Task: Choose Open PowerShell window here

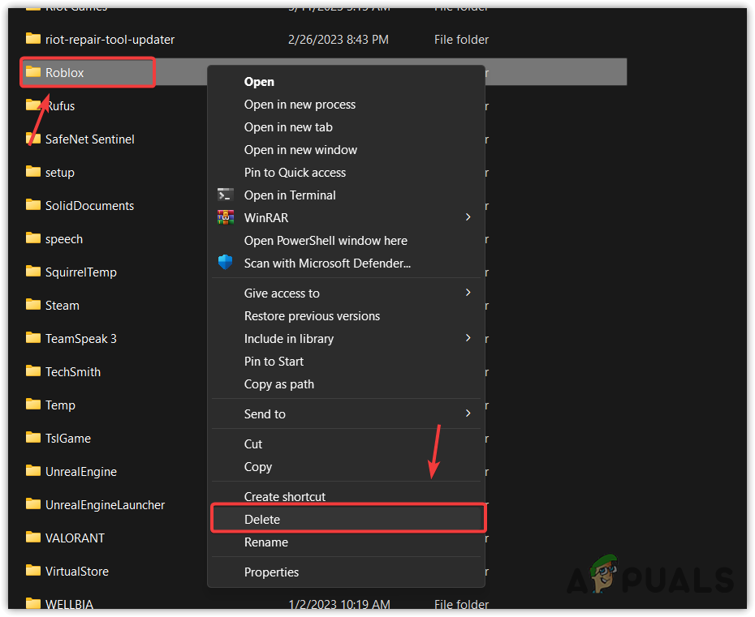Action: click(326, 241)
